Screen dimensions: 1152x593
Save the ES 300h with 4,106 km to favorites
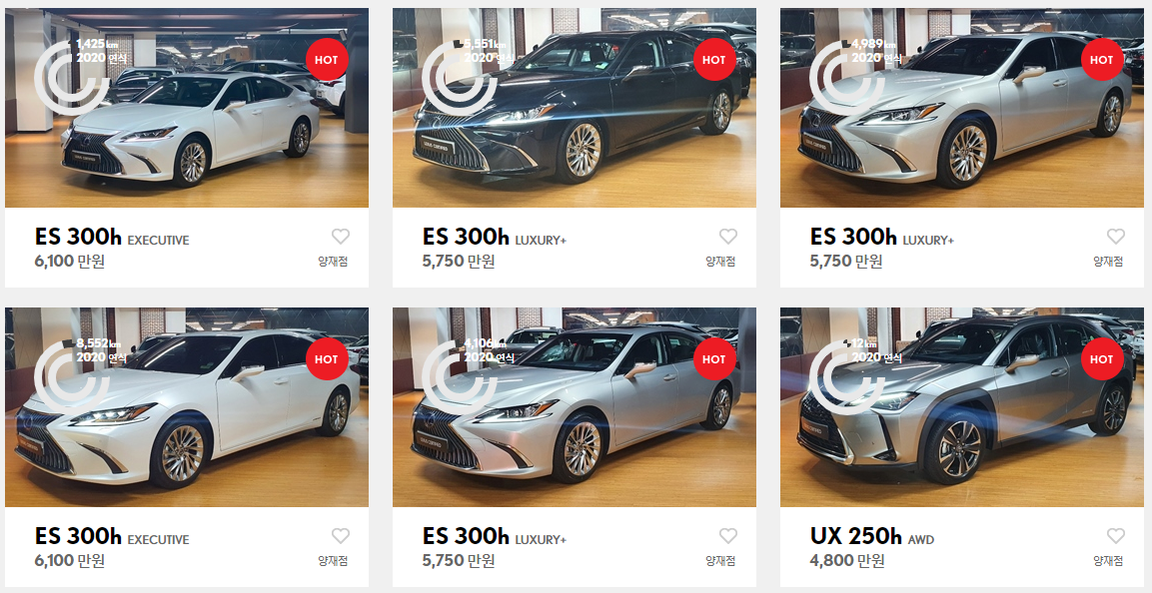728,536
